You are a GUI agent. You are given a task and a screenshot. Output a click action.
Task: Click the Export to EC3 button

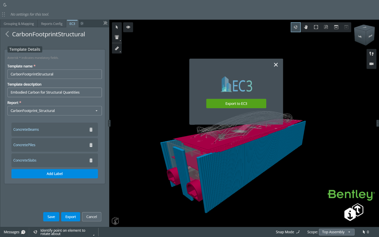click(x=236, y=103)
